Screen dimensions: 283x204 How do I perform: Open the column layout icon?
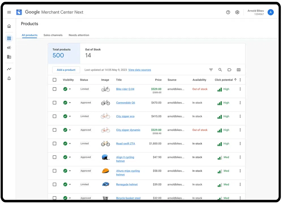[x=239, y=70]
